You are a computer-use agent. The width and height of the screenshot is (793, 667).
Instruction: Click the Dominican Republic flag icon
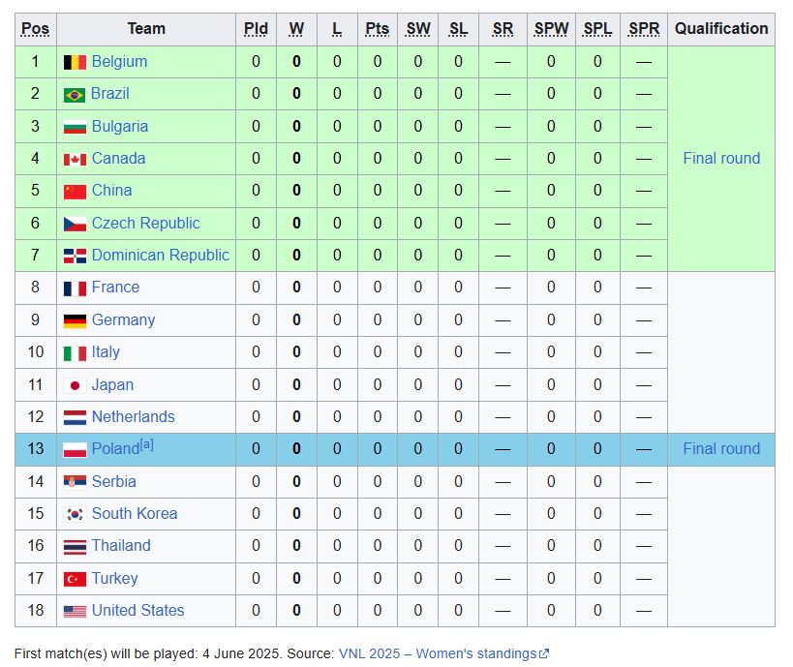coord(75,256)
